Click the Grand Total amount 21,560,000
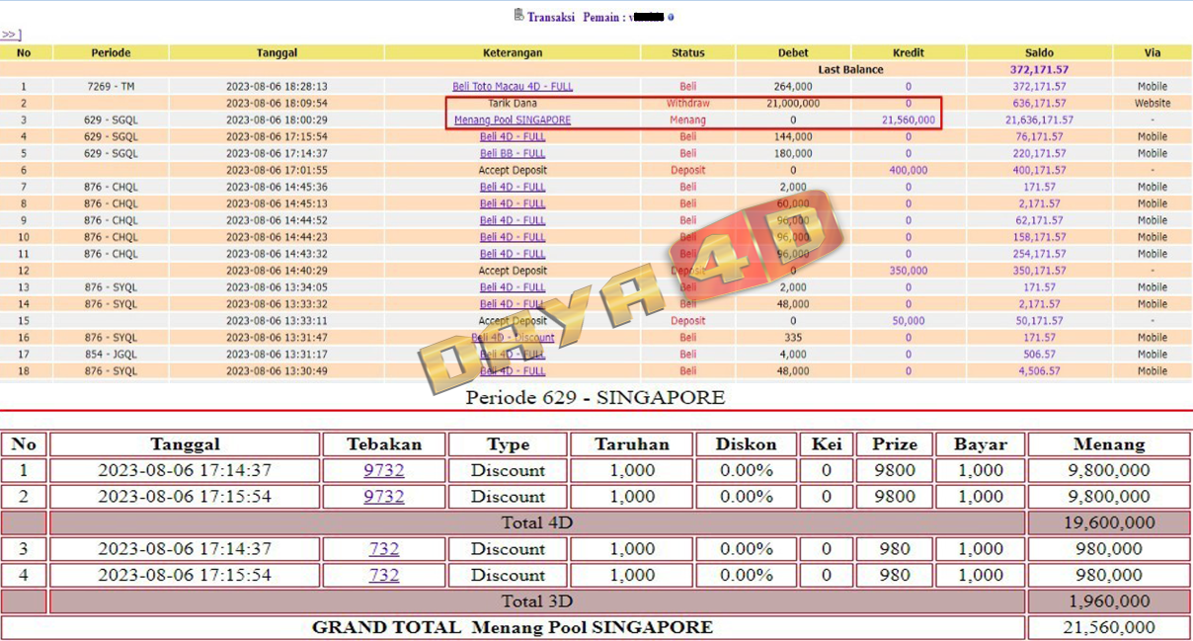 [1108, 627]
